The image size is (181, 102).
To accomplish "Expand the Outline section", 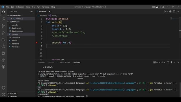I will tap(13, 93).
